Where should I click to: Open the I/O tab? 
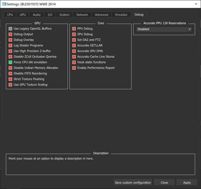click(x=50, y=15)
